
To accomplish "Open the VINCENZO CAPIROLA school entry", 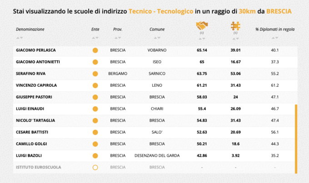I will click(x=37, y=85).
